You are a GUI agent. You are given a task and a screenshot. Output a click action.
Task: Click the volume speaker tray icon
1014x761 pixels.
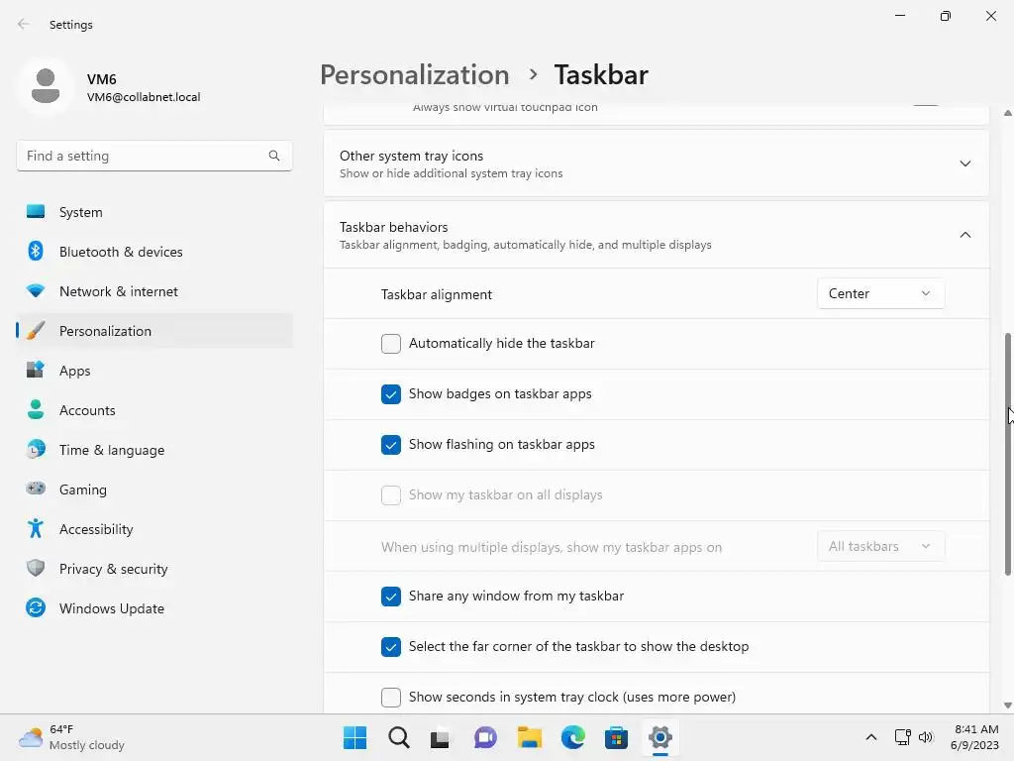click(926, 737)
